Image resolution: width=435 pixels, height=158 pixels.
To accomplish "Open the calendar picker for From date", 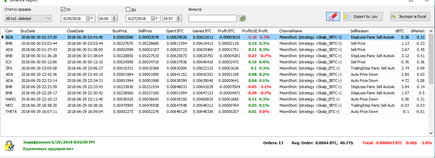I will 88,18.
